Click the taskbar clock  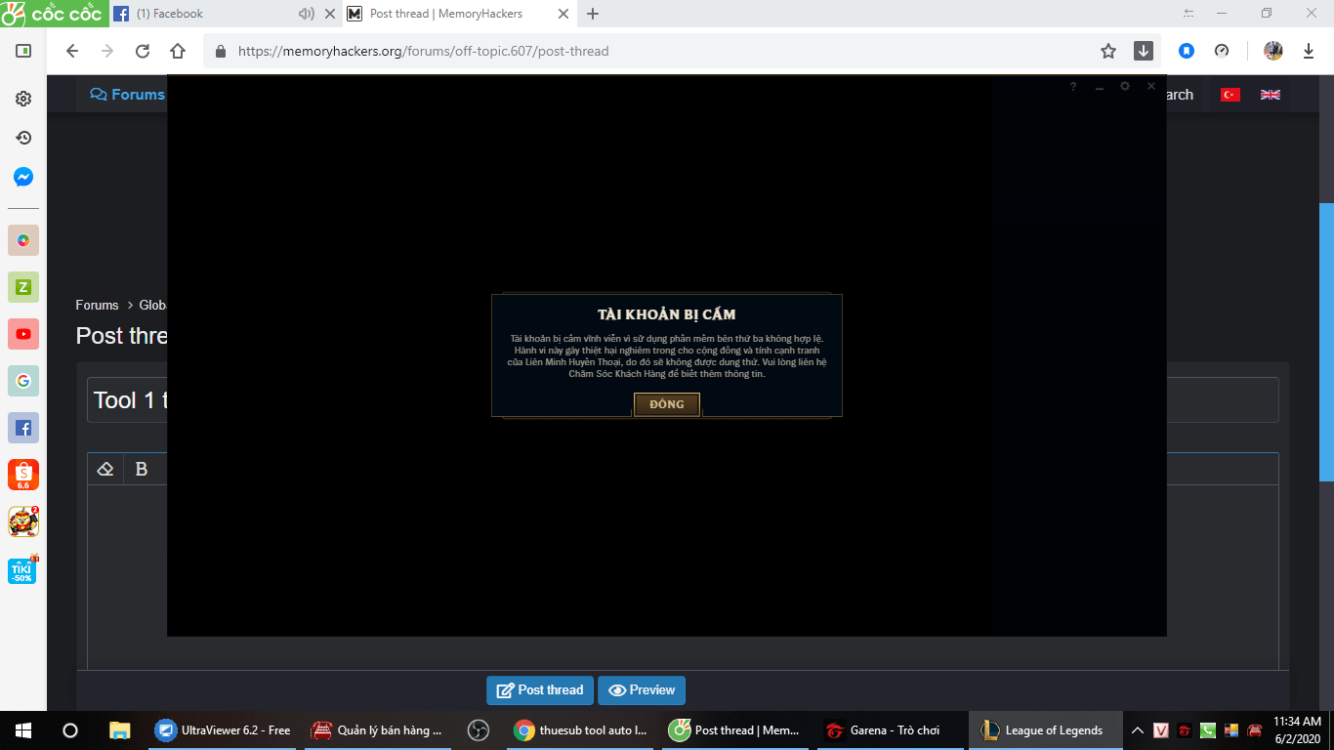click(x=1298, y=729)
